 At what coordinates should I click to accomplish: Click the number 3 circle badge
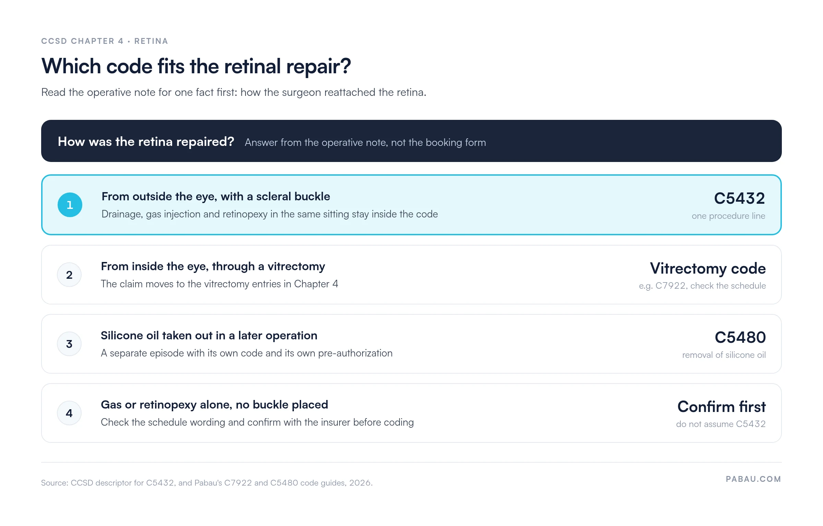coord(69,344)
